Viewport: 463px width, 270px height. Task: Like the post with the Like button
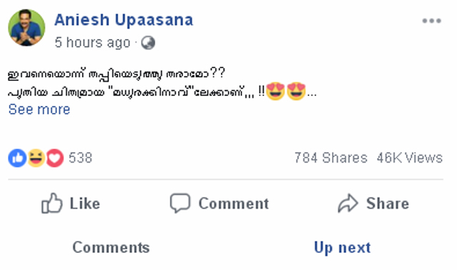coord(71,203)
